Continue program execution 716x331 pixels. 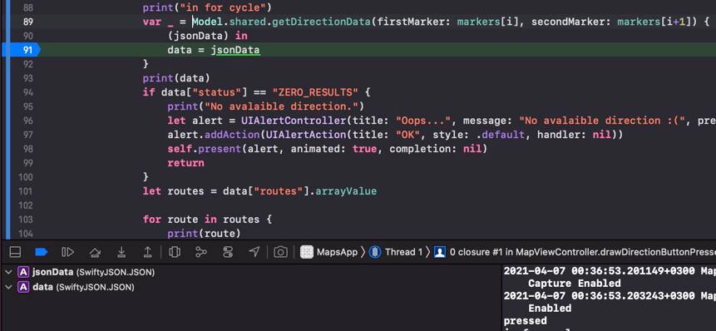pos(68,251)
